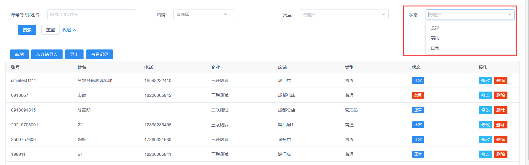Collapse the 状态 dropdown via its arrow
Image resolution: width=529 pixels, height=165 pixels.
click(510, 15)
